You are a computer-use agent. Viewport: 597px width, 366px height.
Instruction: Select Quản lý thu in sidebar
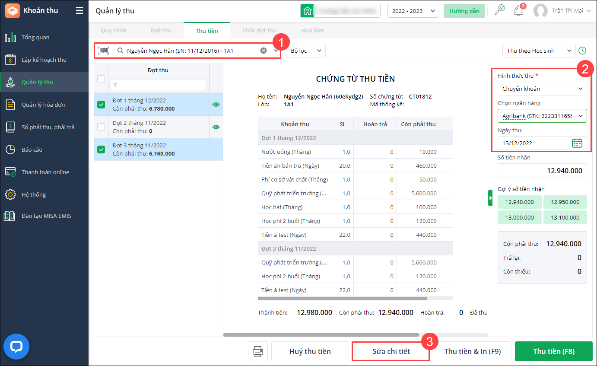click(44, 82)
